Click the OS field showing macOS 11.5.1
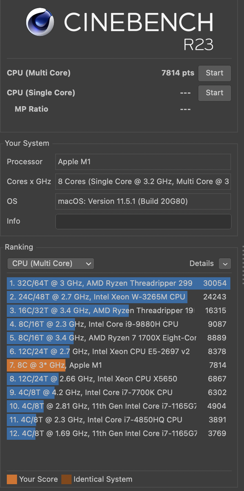Viewport: 244px width, 491px height. 143,201
